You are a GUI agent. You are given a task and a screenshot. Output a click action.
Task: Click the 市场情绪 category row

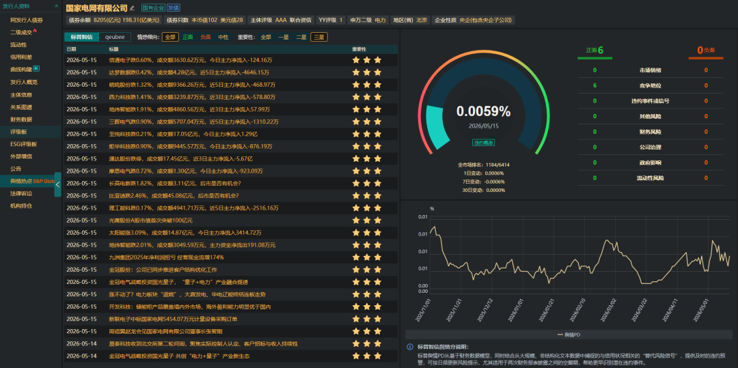click(x=651, y=70)
